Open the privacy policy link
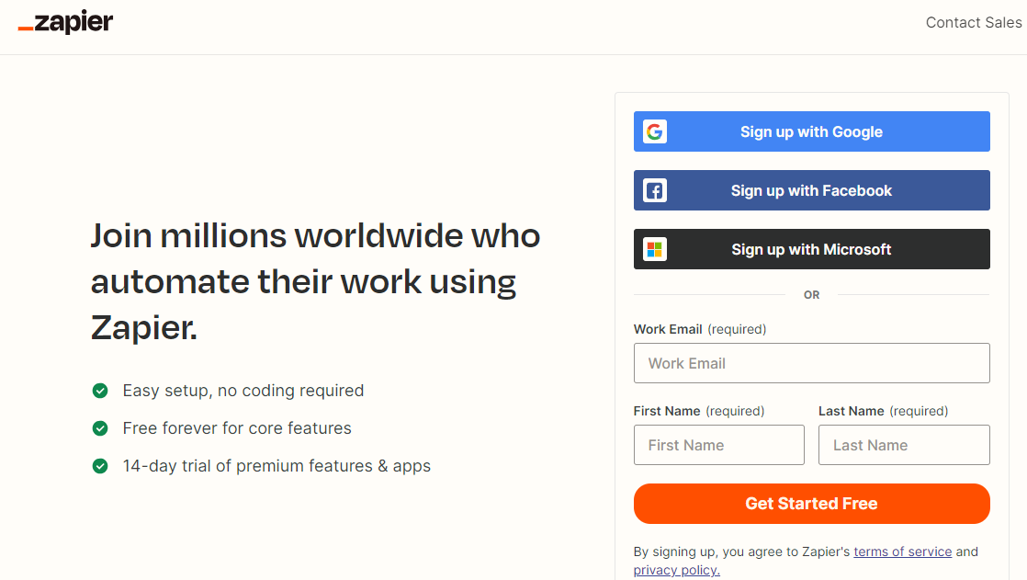This screenshot has width=1027, height=580. pyautogui.click(x=677, y=570)
